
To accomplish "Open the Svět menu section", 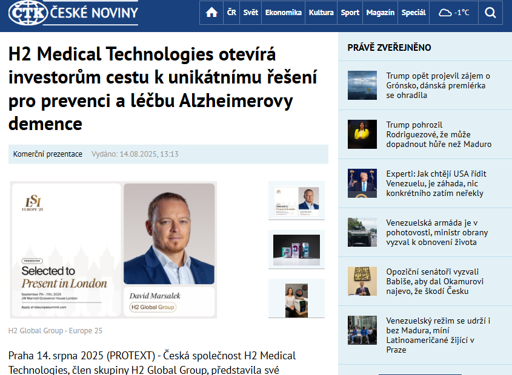I will tap(250, 12).
